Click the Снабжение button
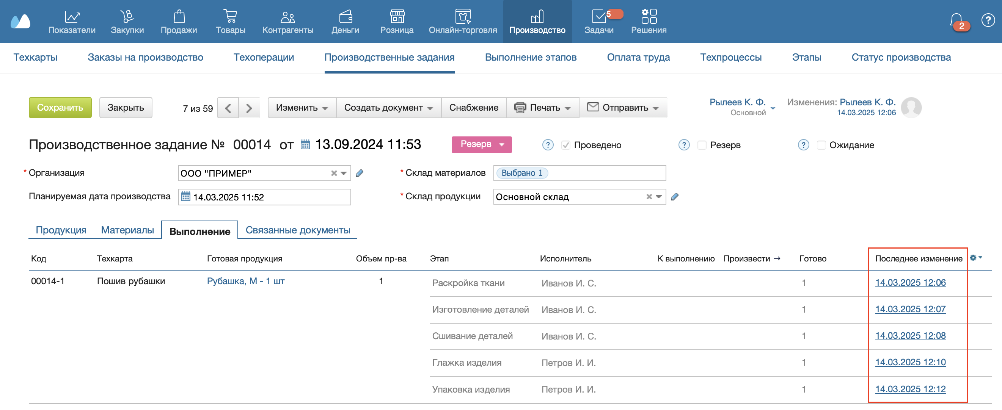1002x410 pixels. click(474, 108)
